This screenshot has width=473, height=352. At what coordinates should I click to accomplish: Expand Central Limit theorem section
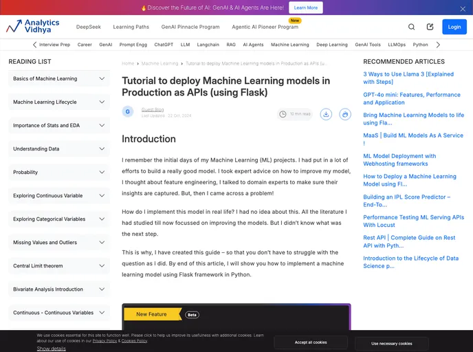(x=59, y=266)
